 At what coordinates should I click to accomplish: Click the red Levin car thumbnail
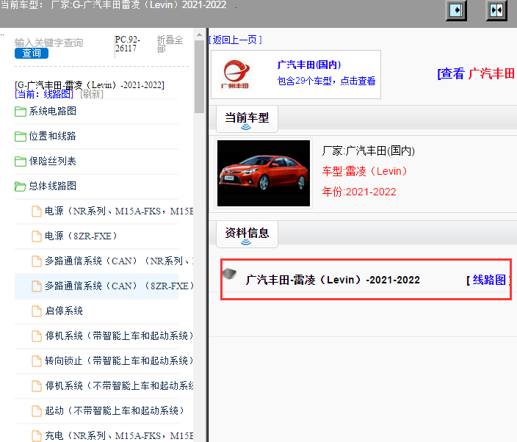pyautogui.click(x=264, y=173)
